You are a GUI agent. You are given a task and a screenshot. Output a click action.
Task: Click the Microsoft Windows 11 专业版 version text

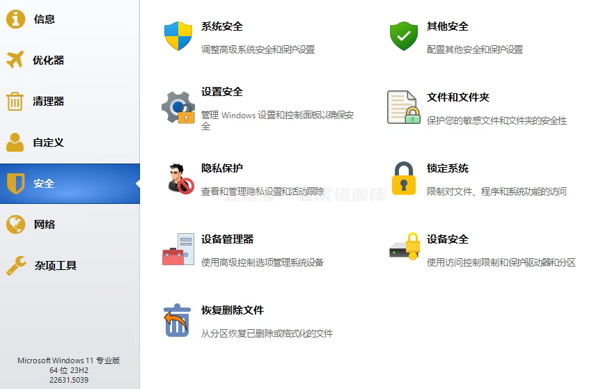tap(69, 360)
